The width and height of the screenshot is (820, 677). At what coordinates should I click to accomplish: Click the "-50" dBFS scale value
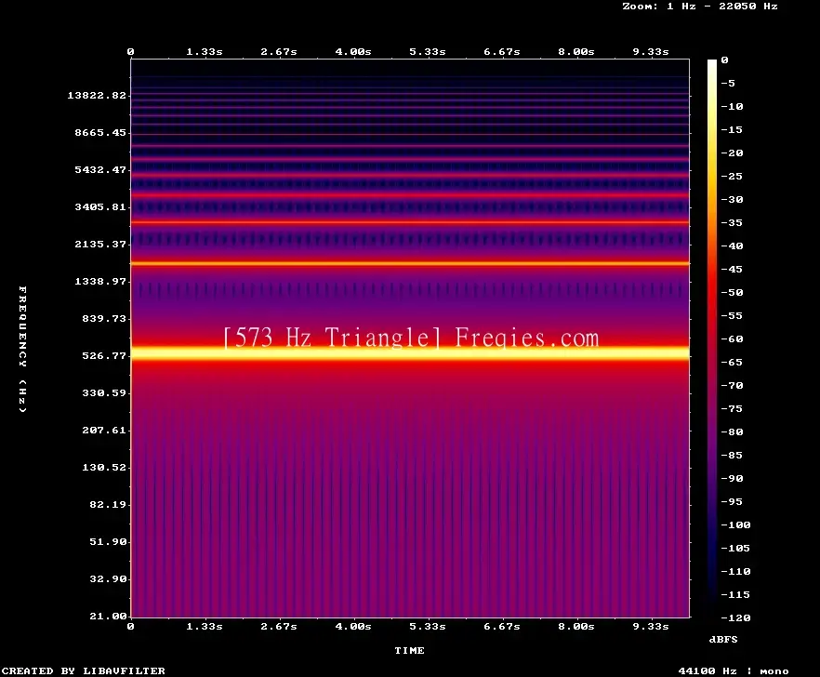click(x=732, y=292)
